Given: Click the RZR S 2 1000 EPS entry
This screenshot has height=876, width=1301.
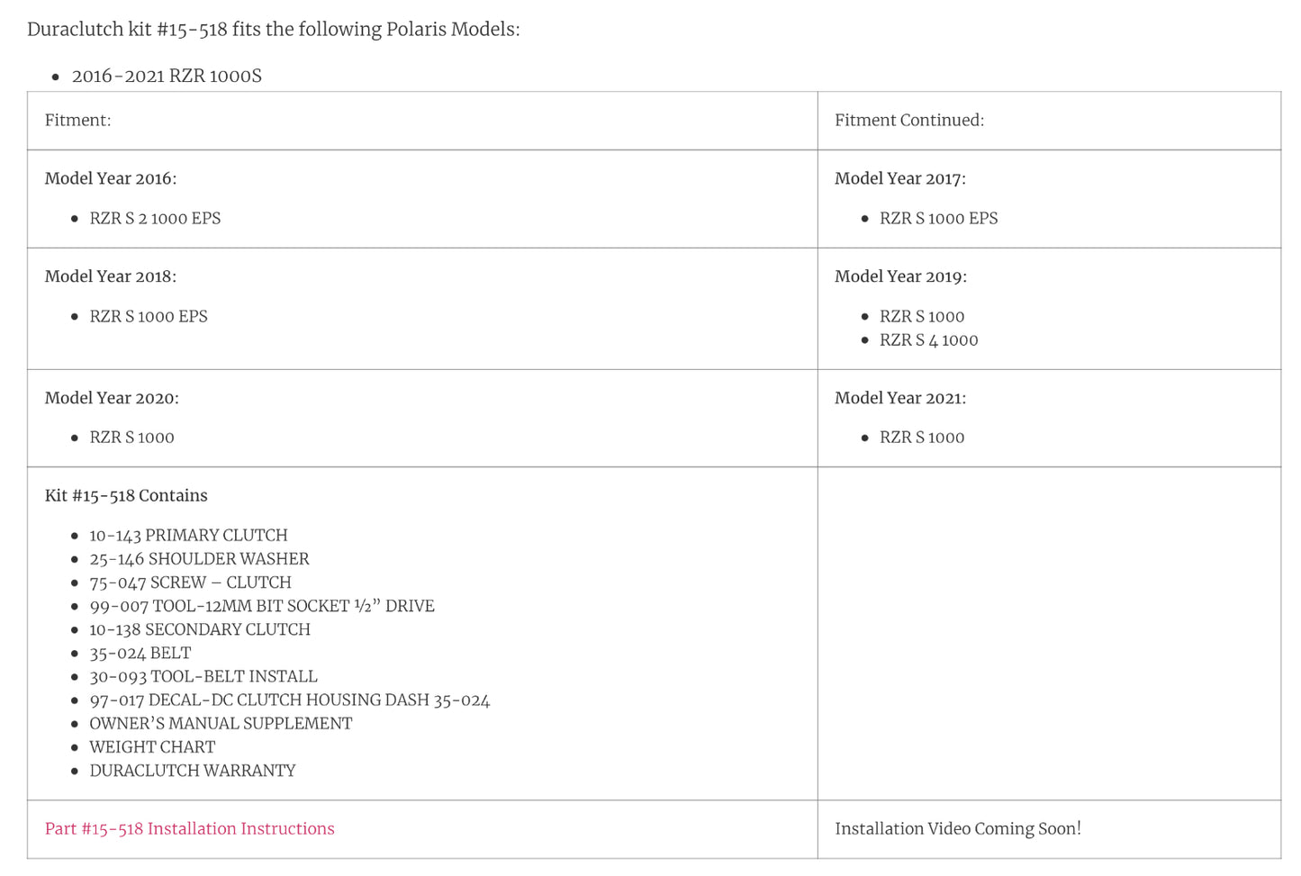Looking at the screenshot, I should point(155,218).
